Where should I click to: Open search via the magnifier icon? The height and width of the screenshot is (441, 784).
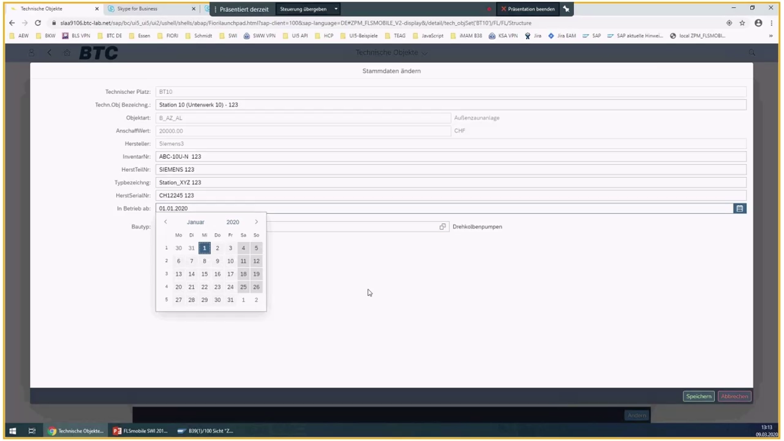tap(752, 53)
